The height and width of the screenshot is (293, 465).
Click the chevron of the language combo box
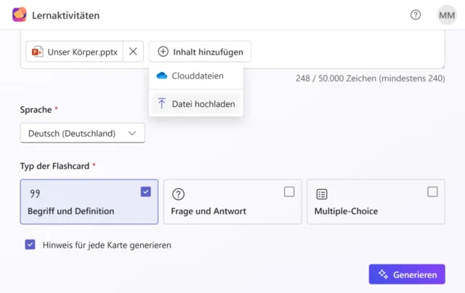(x=132, y=133)
